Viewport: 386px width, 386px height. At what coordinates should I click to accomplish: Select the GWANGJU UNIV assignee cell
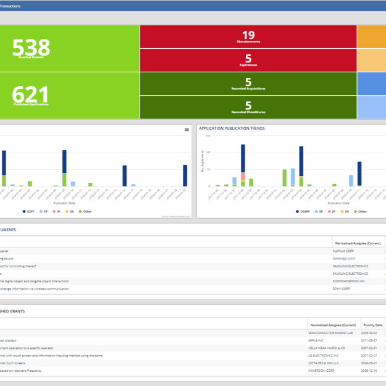coord(344,259)
